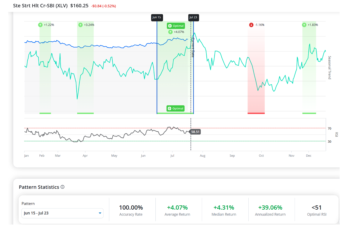Image resolution: width=354 pixels, height=233 pixels.
Task: Click the <51 Optimal RSI value
Action: coord(317,208)
